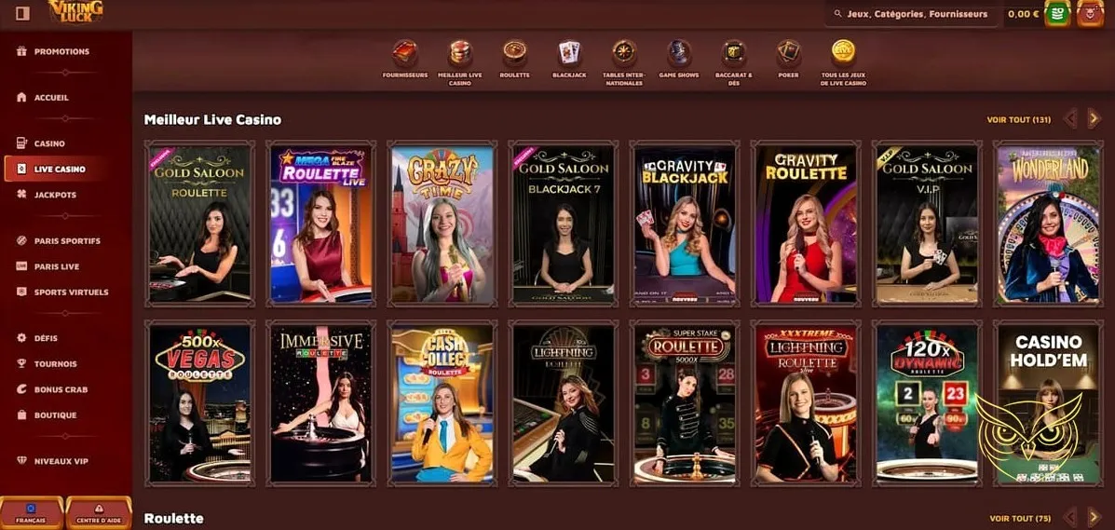Open the Centre d'aide button

pyautogui.click(x=98, y=513)
